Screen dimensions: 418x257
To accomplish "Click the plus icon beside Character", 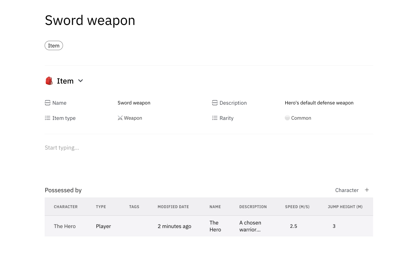I will click(367, 190).
